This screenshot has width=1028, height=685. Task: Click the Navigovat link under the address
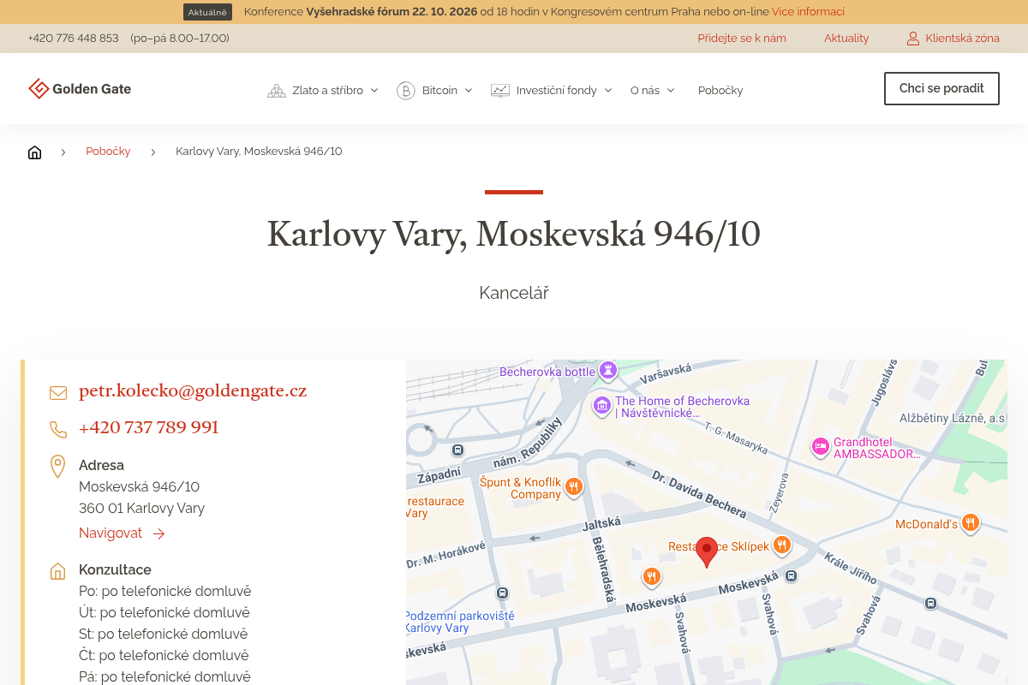coord(122,533)
